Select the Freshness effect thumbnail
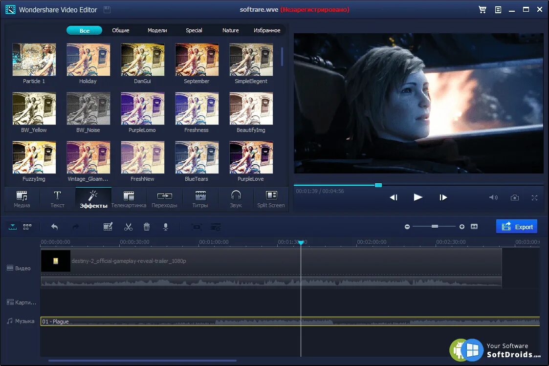The image size is (549, 366). 197,108
